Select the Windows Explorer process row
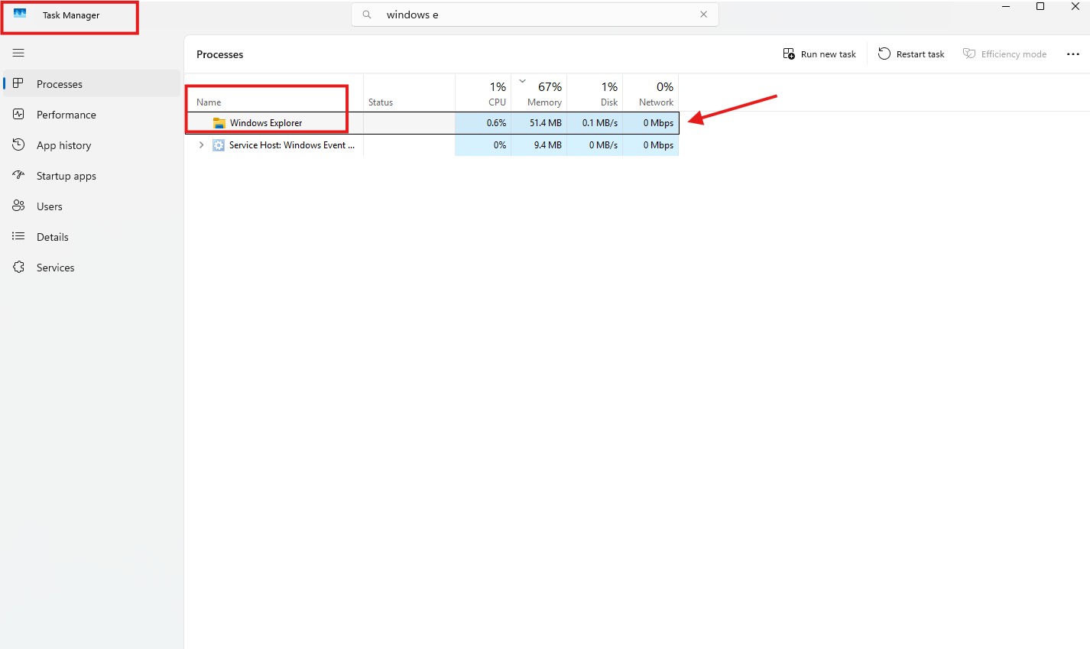The image size is (1090, 649). (266, 123)
